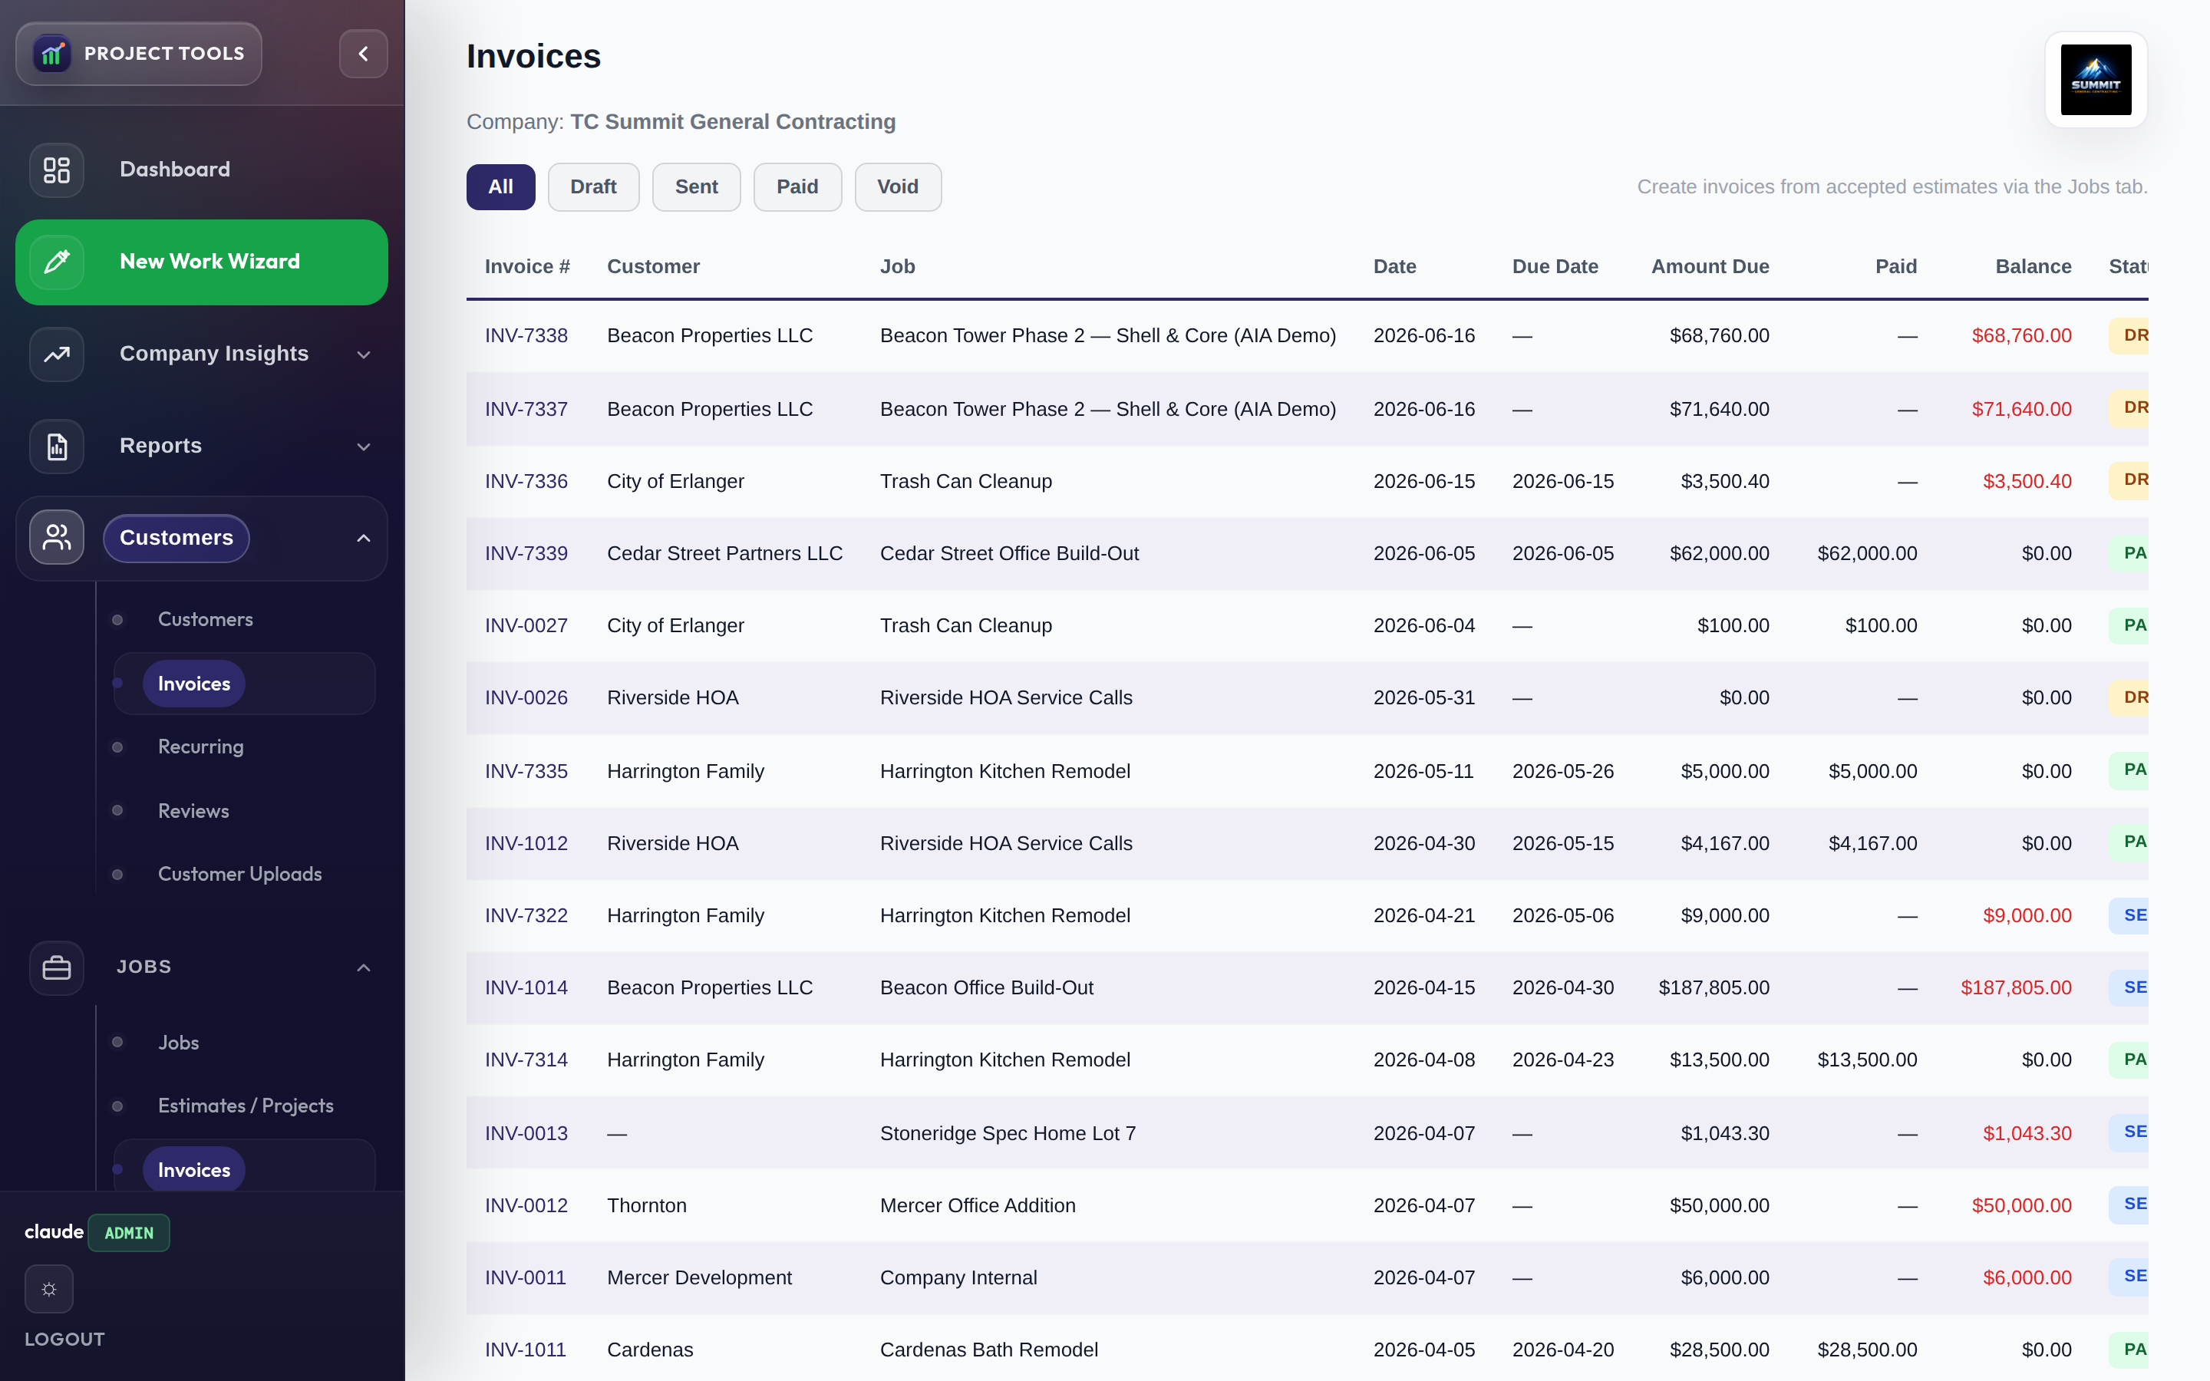Click the Amount Due column header

coord(1710,267)
